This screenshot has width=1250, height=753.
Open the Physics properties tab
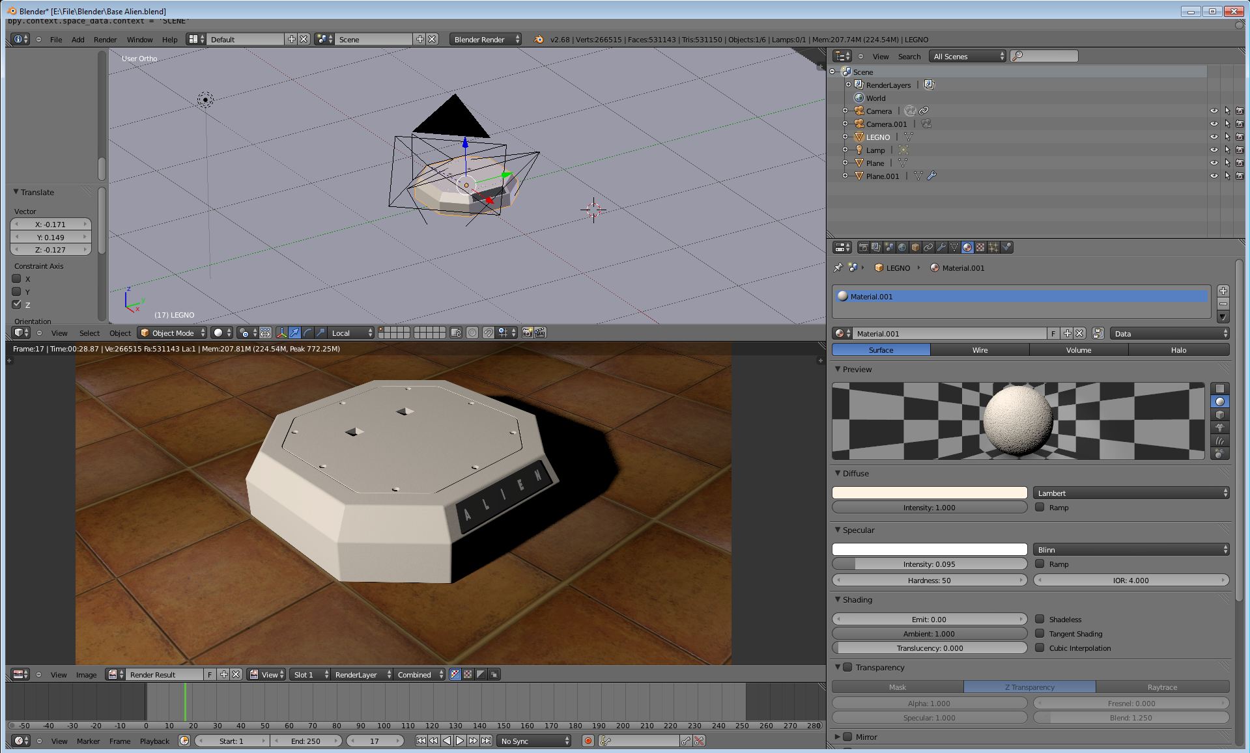pos(1006,247)
